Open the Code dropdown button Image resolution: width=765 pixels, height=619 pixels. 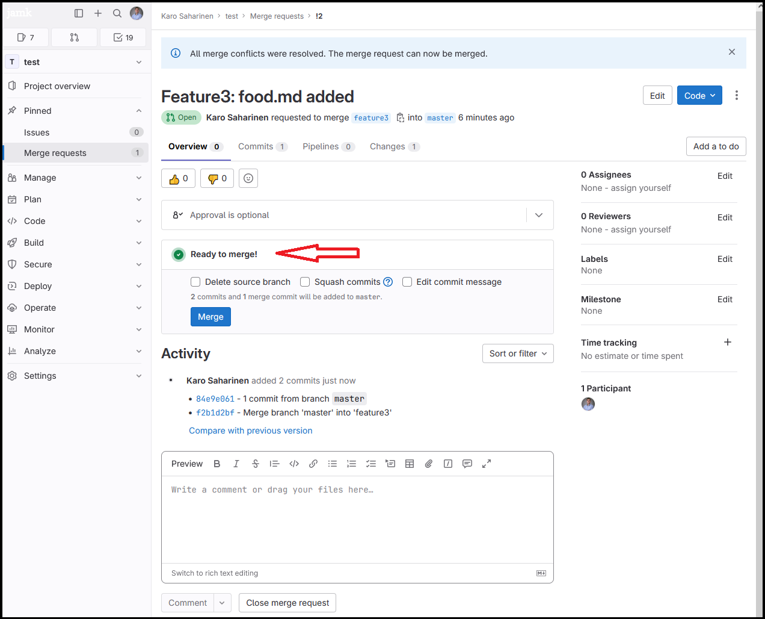(x=699, y=96)
